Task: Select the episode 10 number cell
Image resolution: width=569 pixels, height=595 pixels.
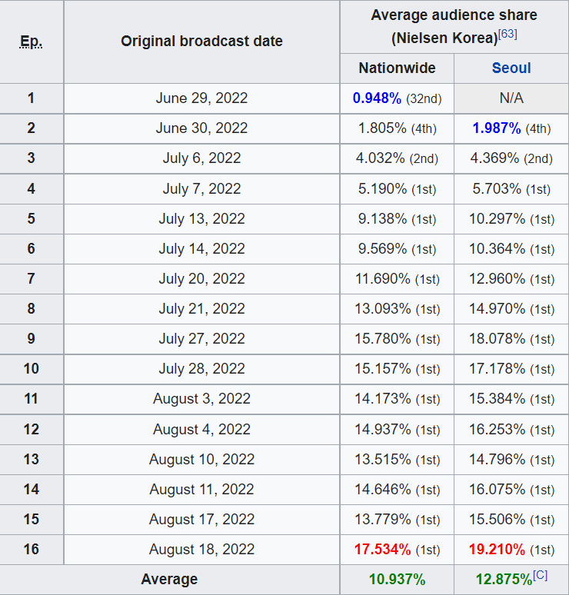Action: click(x=31, y=369)
